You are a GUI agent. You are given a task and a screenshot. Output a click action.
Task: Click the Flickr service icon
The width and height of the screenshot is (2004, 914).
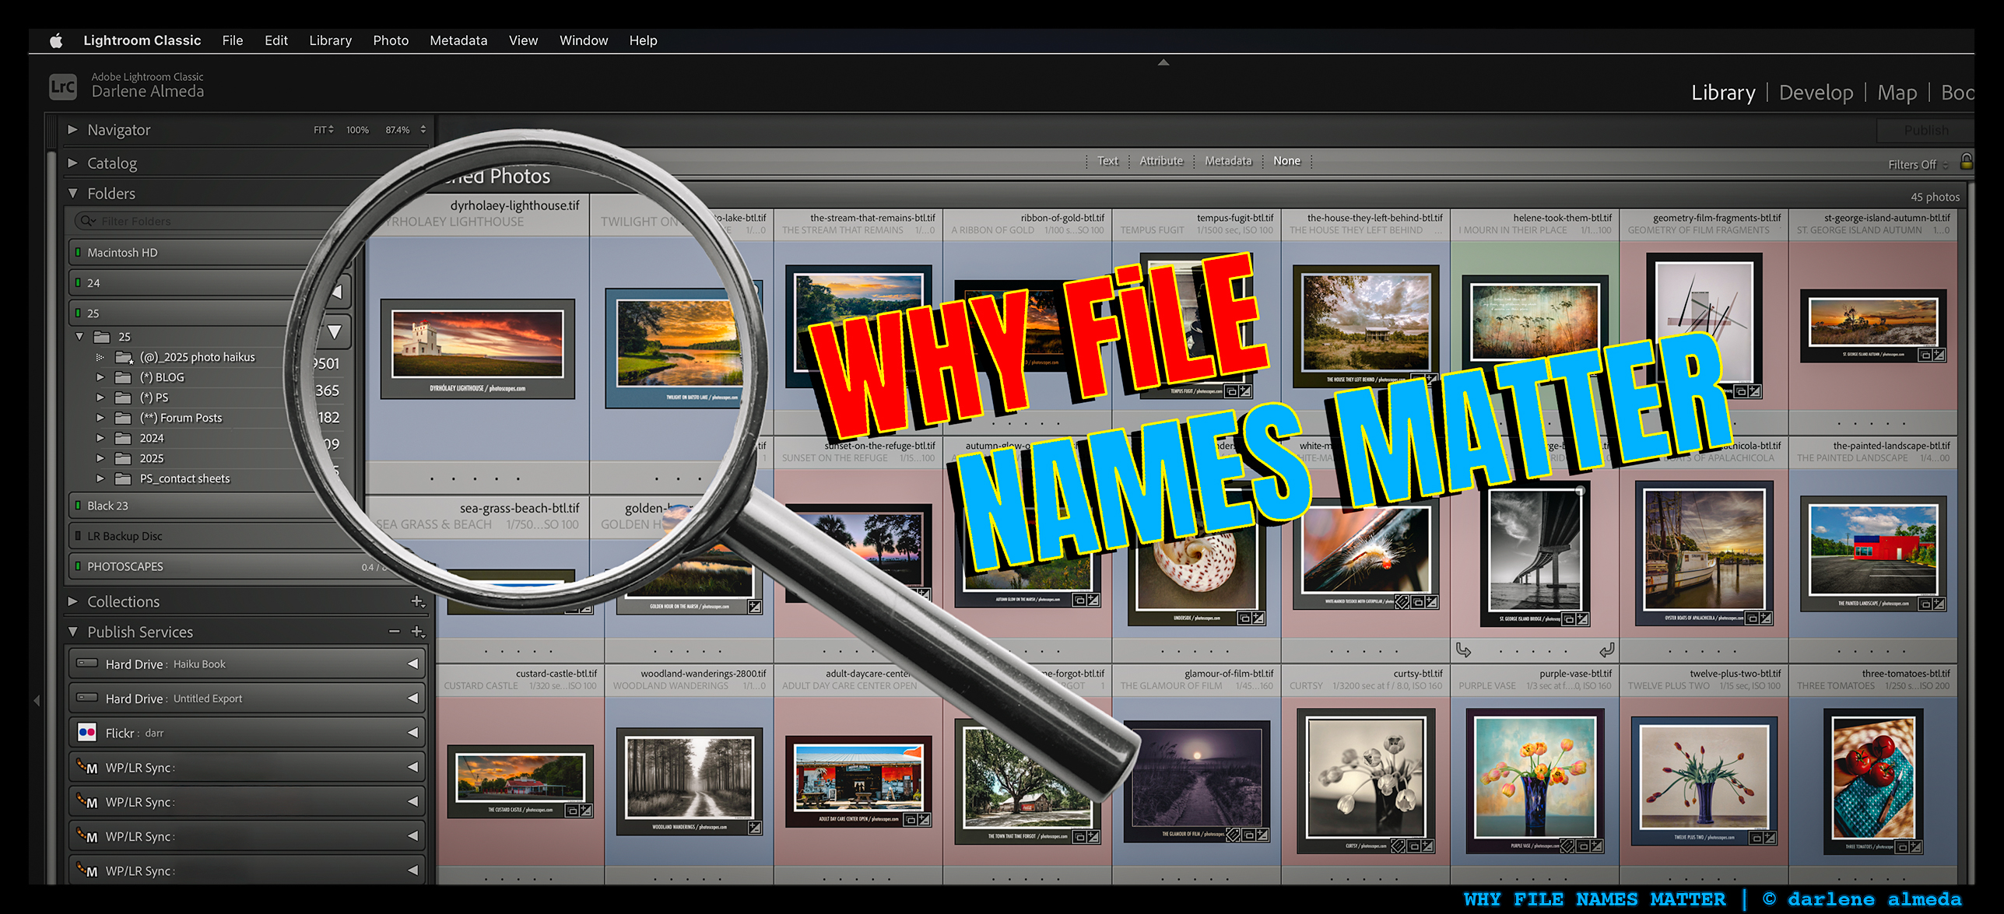click(x=87, y=732)
